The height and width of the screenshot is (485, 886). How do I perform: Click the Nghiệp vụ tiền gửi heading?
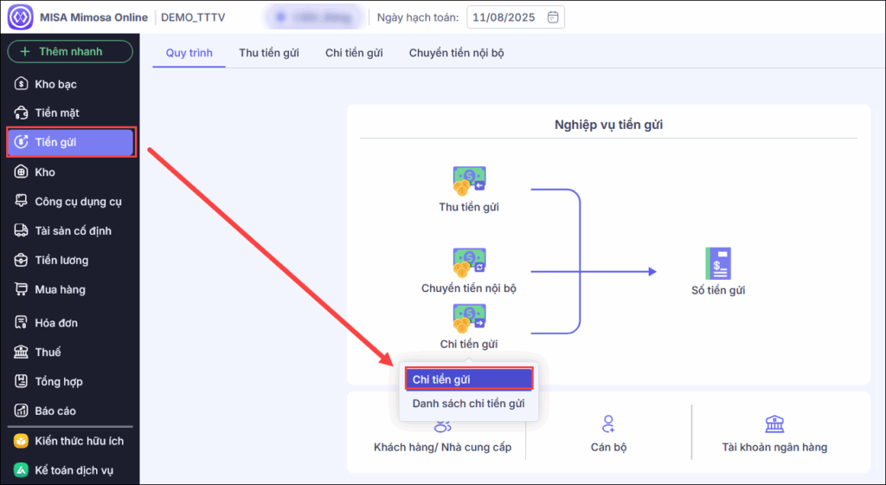608,125
